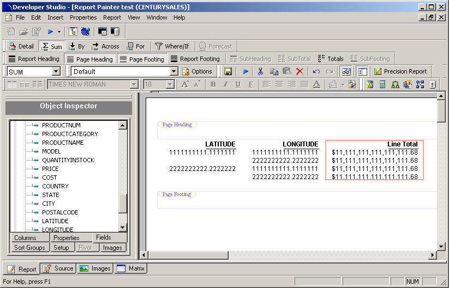Viewport: 449px width, 288px height.
Task: Select the Line Total column header
Action: point(402,144)
